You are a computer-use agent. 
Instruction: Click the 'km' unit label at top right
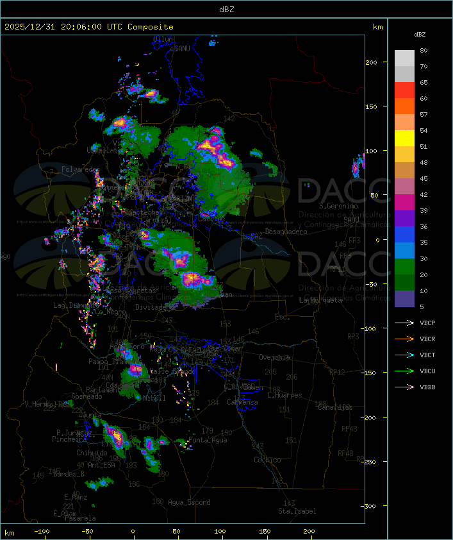[x=377, y=27]
